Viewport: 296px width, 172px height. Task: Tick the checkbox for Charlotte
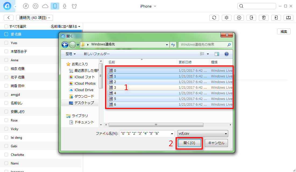click(x=6, y=155)
